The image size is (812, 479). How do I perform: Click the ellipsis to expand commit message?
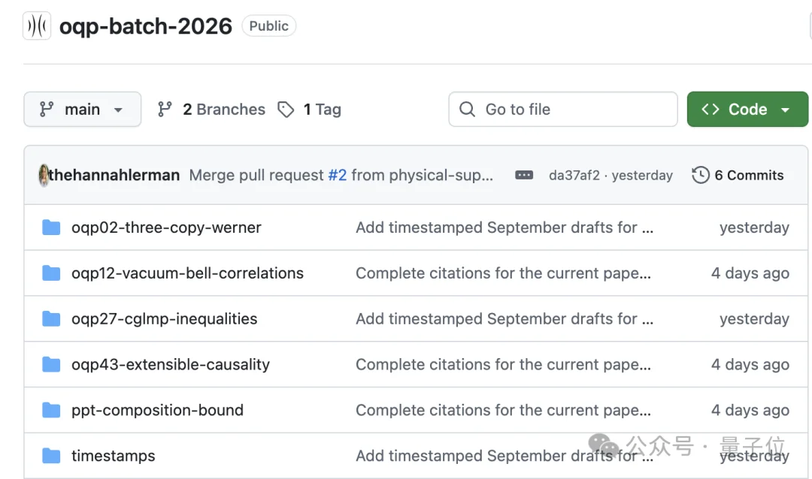pyautogui.click(x=523, y=176)
